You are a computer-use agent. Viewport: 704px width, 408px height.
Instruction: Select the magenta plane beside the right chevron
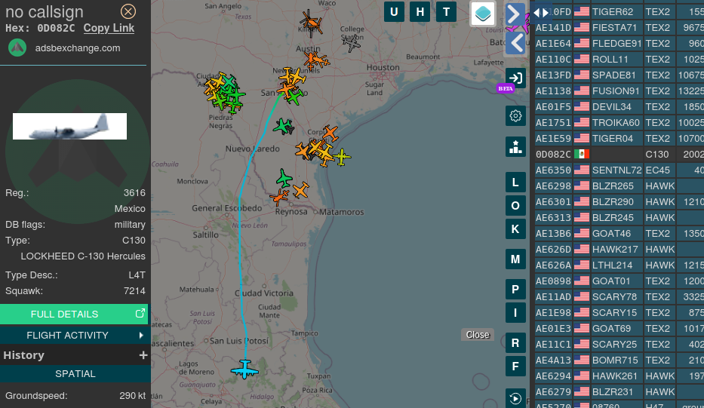521,25
